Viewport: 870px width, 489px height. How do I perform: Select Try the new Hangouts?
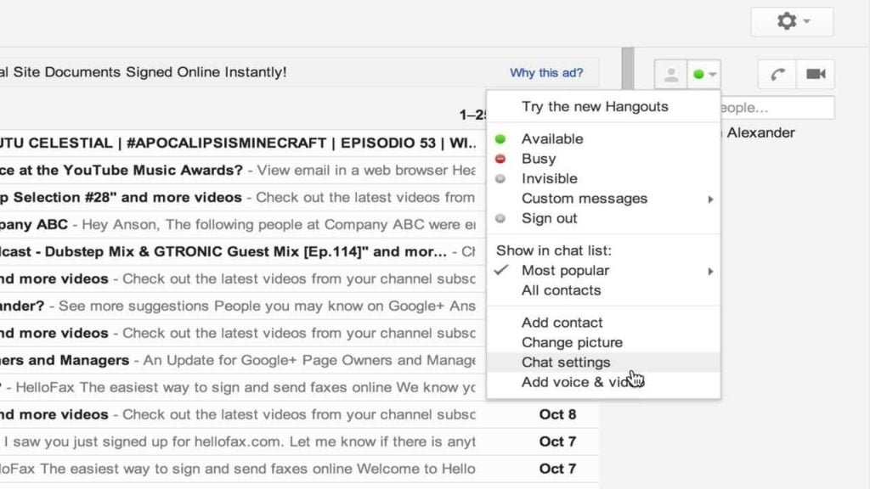tap(594, 106)
